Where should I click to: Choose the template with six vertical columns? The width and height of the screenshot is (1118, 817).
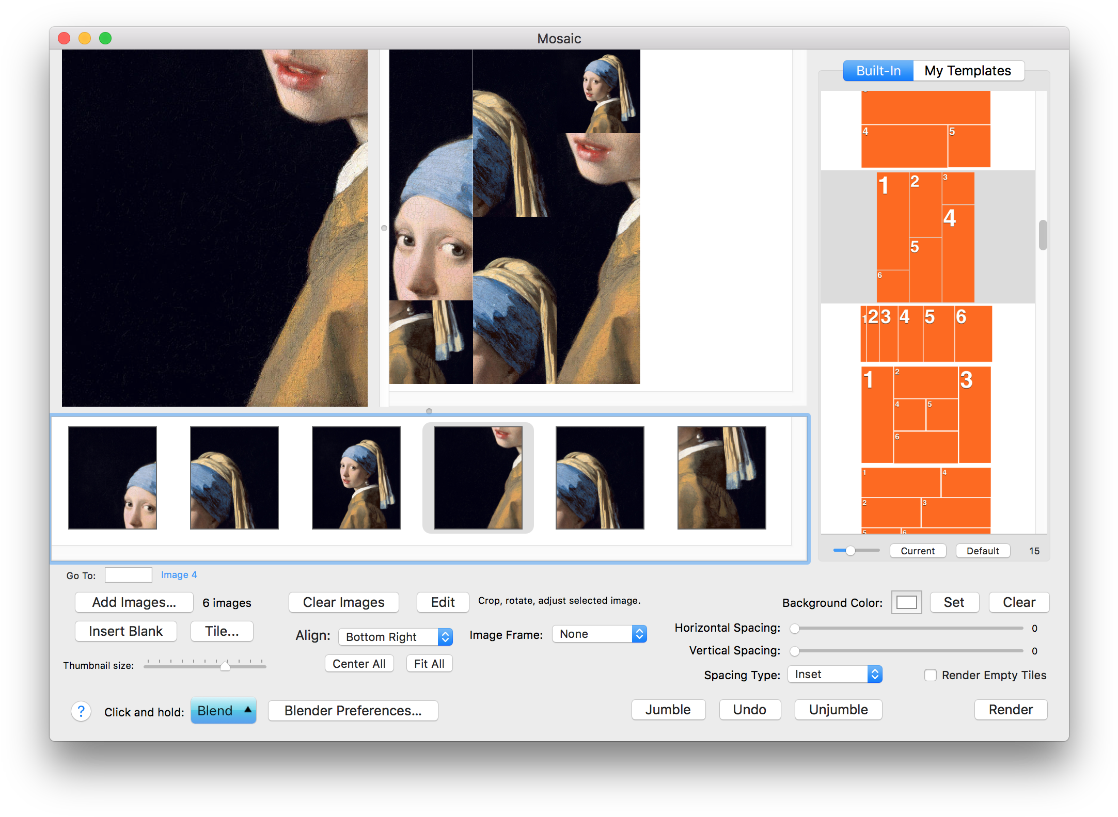[926, 334]
